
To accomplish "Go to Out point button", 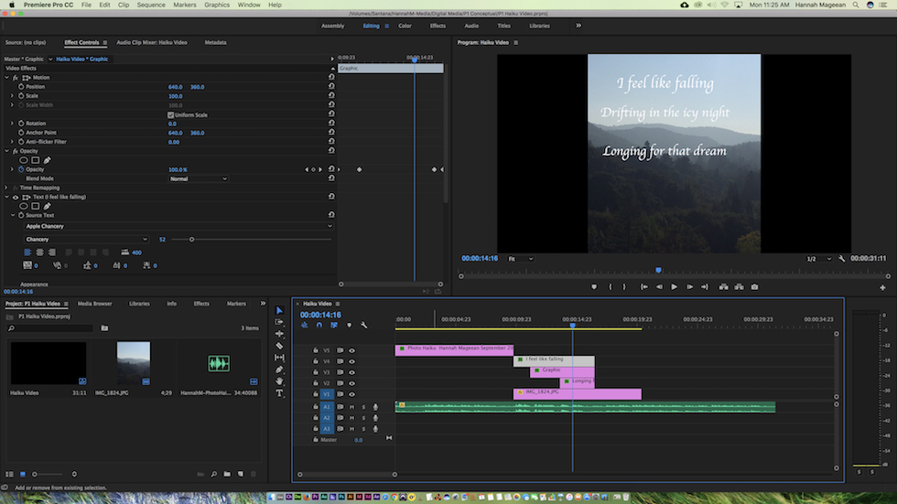I will (x=705, y=287).
